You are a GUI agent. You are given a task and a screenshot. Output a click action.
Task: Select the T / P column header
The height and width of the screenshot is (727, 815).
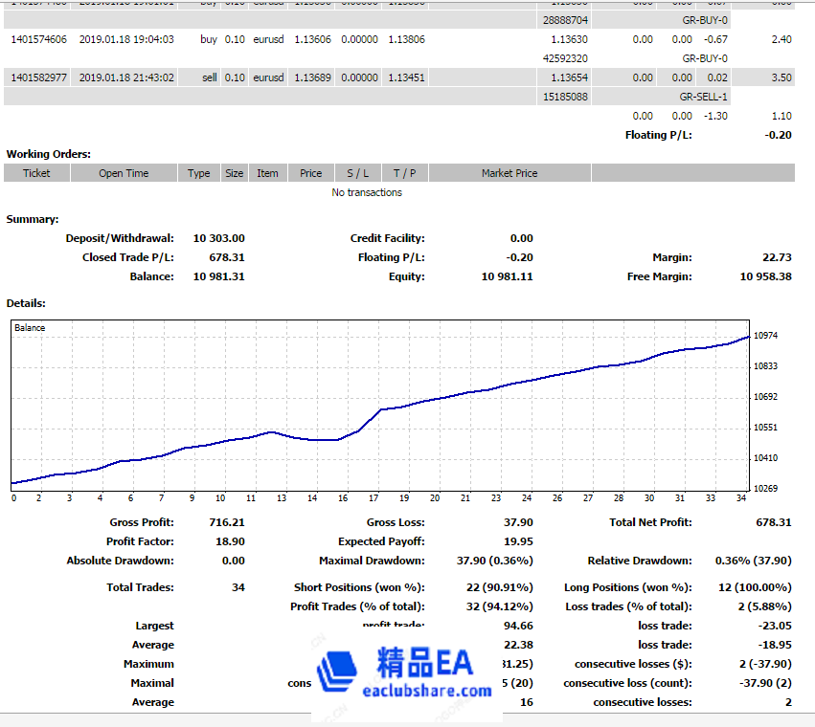pyautogui.click(x=404, y=173)
